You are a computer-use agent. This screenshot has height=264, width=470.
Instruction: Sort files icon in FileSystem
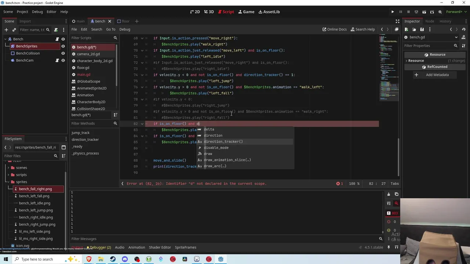click(x=64, y=156)
